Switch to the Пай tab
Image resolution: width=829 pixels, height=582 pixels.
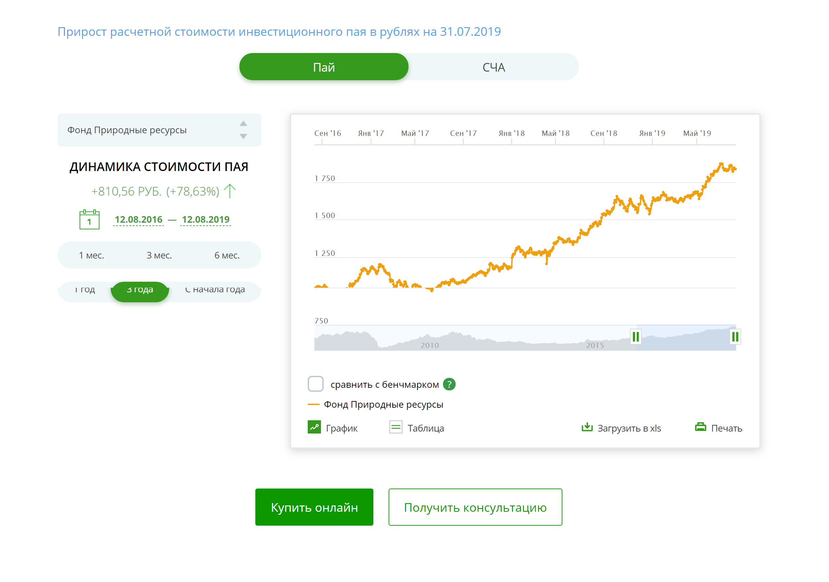tap(324, 67)
